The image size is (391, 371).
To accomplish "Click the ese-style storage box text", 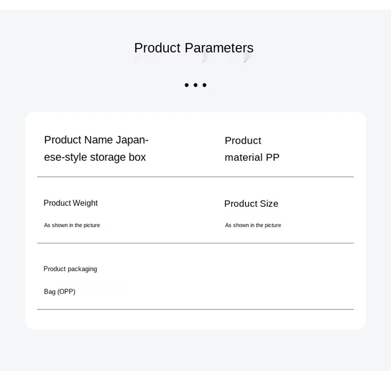I will pos(95,157).
